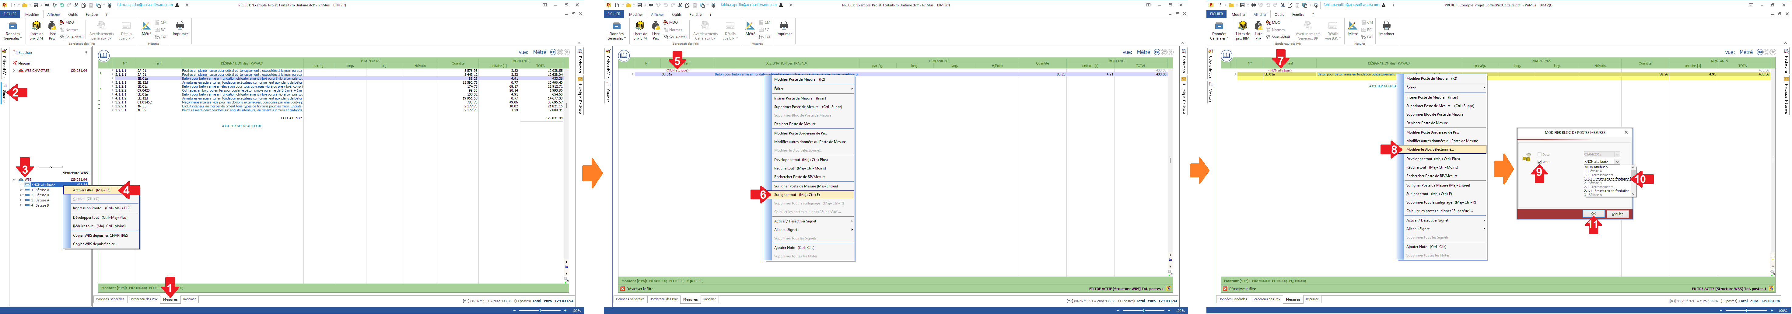Open Outils ribbon tab in left window
The height and width of the screenshot is (314, 1792).
pyautogui.click(x=72, y=14)
